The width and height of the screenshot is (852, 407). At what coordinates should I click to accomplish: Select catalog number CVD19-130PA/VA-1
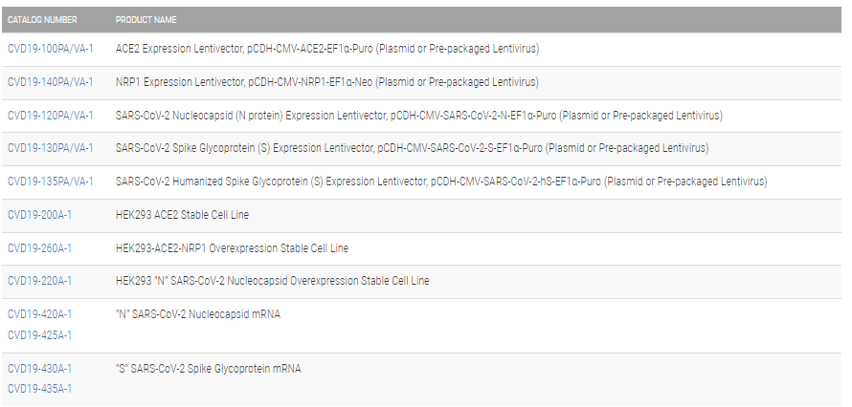[x=50, y=148]
